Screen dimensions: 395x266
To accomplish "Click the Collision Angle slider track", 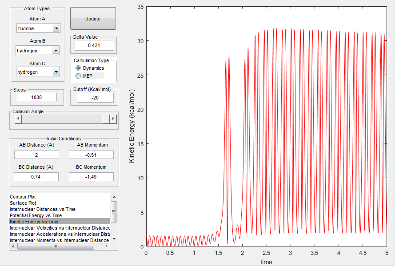I will click(x=62, y=119).
